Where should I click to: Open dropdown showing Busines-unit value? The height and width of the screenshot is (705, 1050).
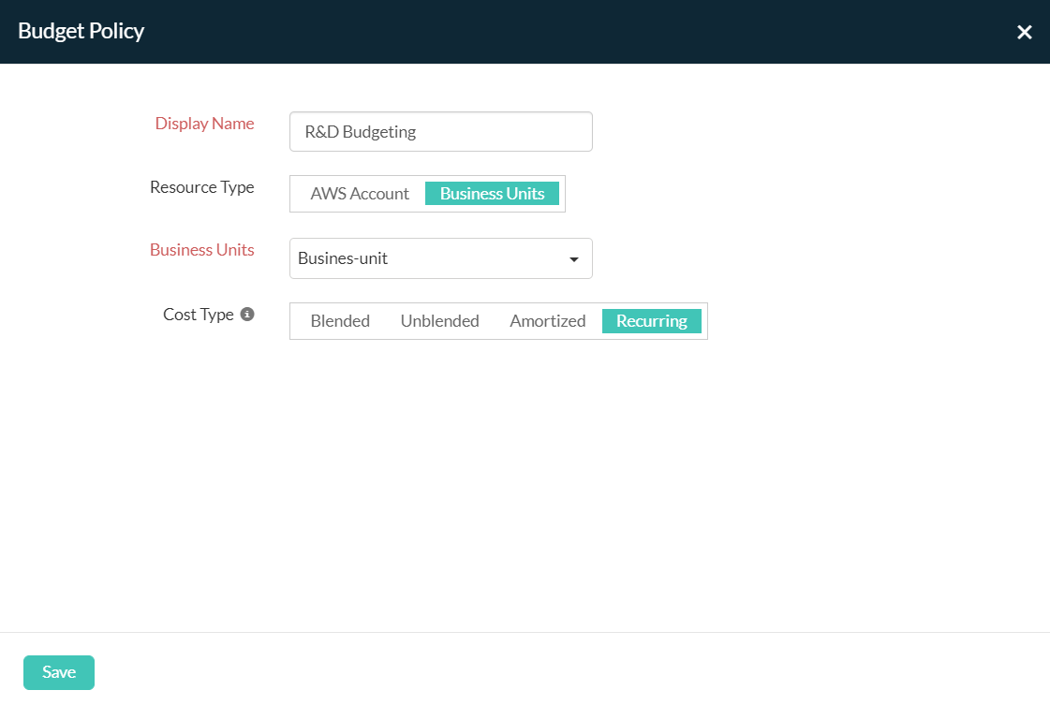click(431, 258)
